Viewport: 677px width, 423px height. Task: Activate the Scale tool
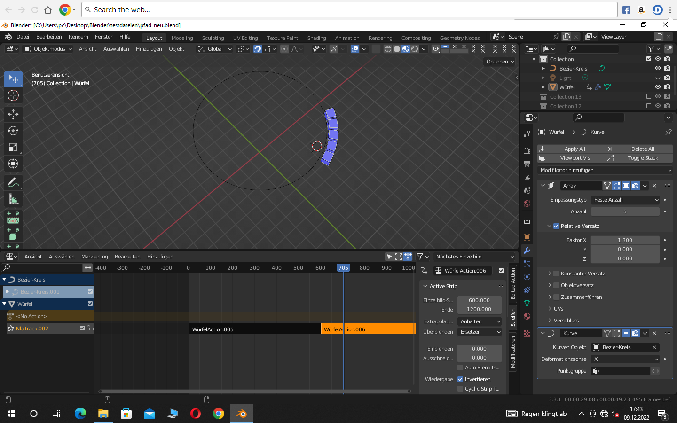pos(13,148)
